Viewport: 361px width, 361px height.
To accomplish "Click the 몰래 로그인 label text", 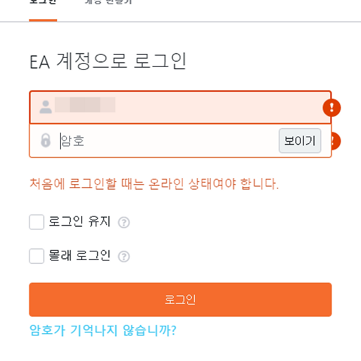I will point(79,256).
